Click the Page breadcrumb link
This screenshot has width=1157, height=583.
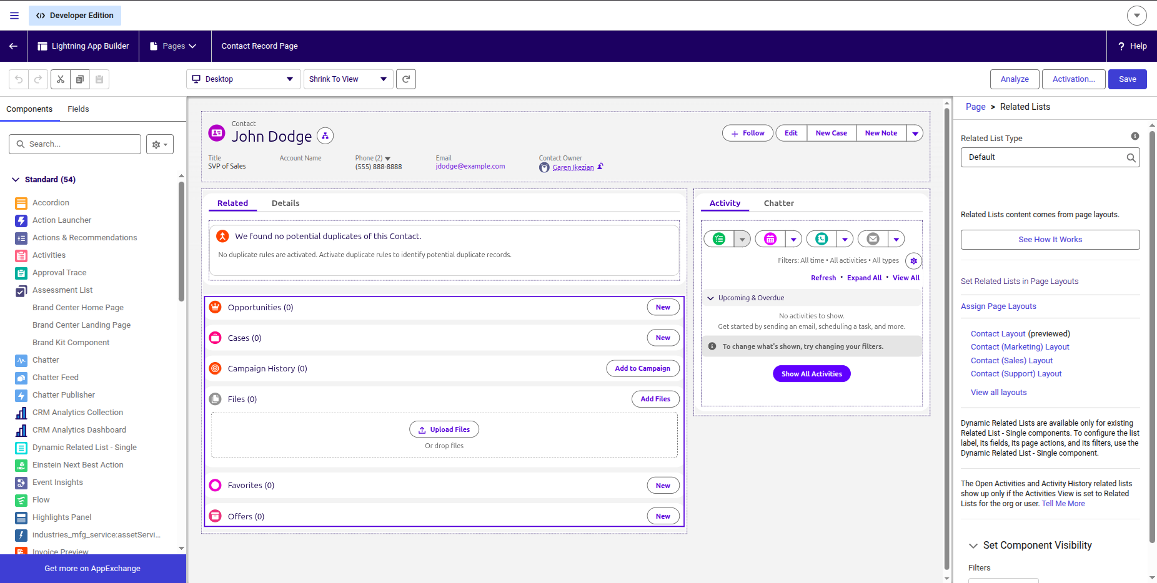point(975,107)
